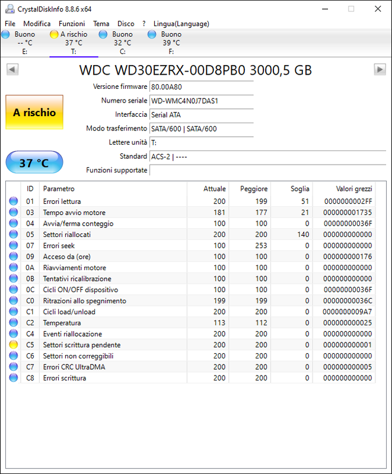Viewport: 392px width, 474px height.
Task: Switch to Buono 39 °C F: disk tab
Action: (171, 43)
